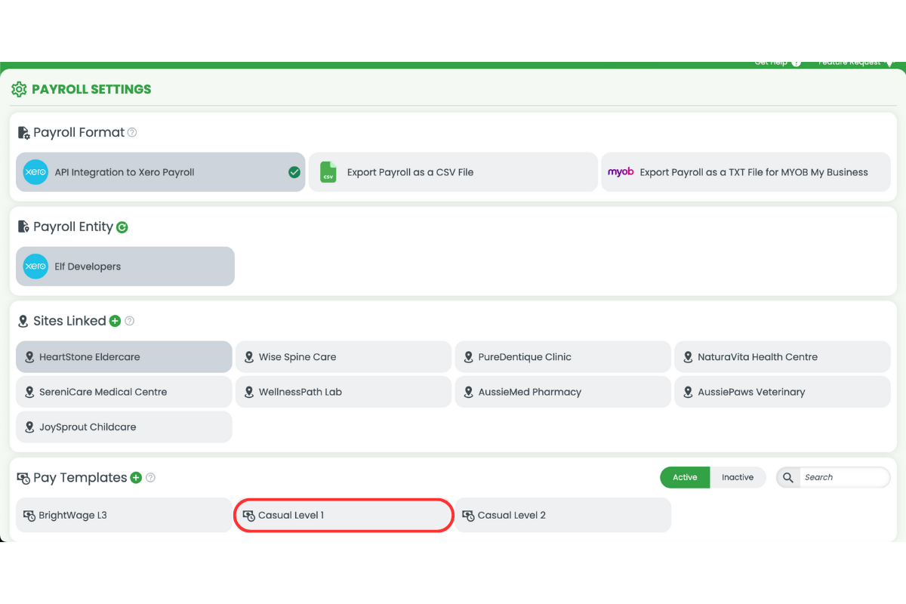Select the Export Payroll as a CSV File option
Viewport: 906px width, 604px height.
453,172
